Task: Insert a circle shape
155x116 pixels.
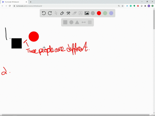Action: (x=71, y=22)
